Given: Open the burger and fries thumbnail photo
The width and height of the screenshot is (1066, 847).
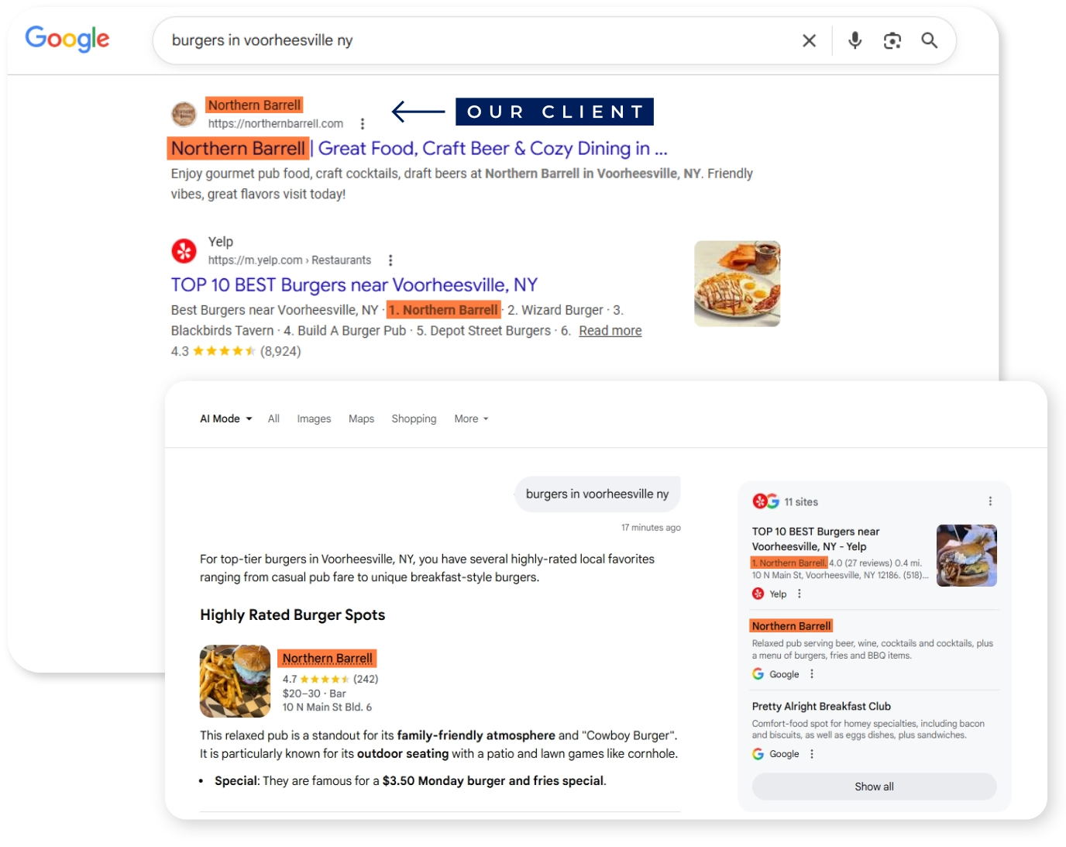Looking at the screenshot, I should pyautogui.click(x=235, y=681).
